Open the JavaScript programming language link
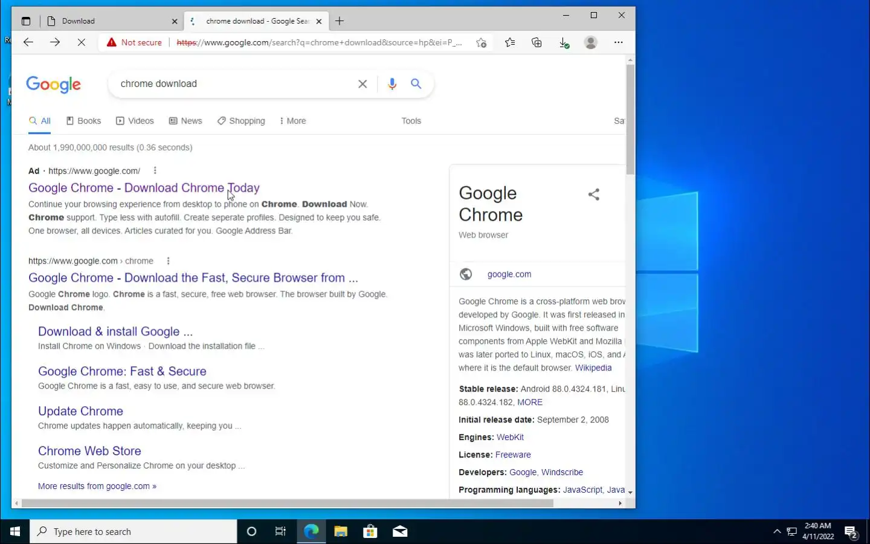This screenshot has width=870, height=544. [582, 490]
